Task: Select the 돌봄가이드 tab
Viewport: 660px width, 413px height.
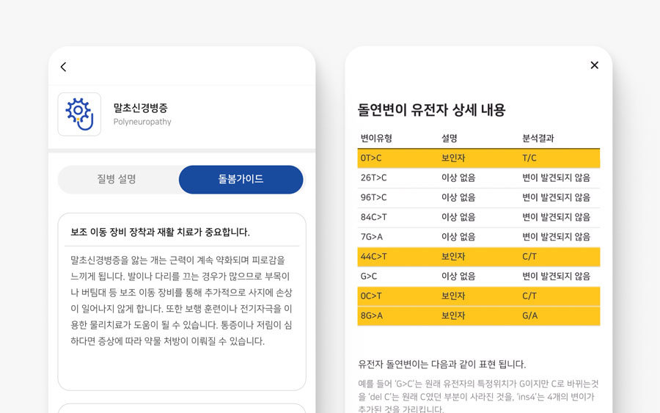Action: (x=241, y=179)
